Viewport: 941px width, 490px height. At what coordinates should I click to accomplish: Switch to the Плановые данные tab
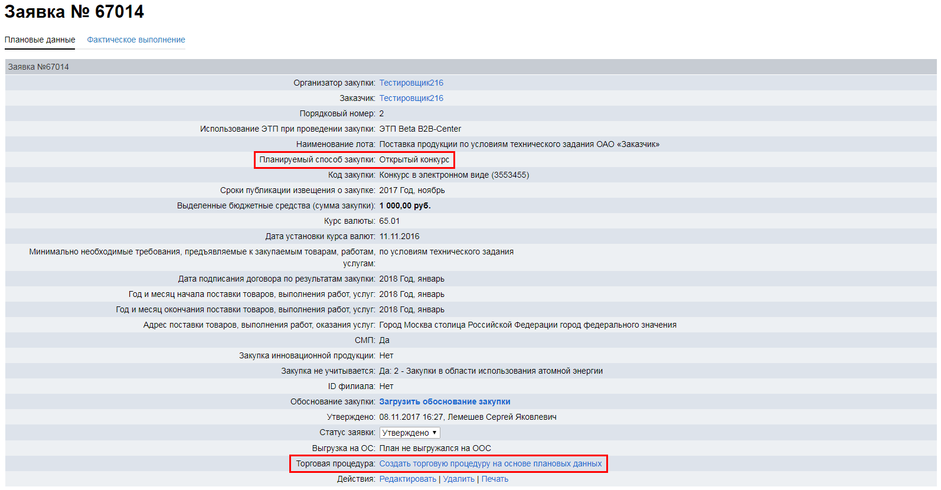(x=40, y=40)
